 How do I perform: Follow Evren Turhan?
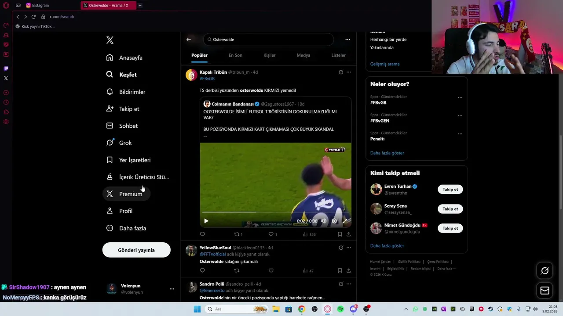[450, 190]
